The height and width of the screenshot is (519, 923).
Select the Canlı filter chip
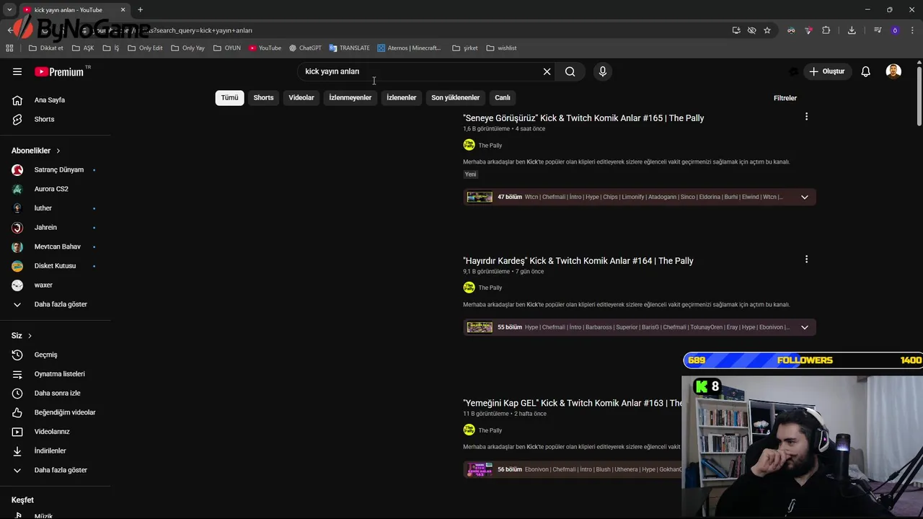[502, 97]
